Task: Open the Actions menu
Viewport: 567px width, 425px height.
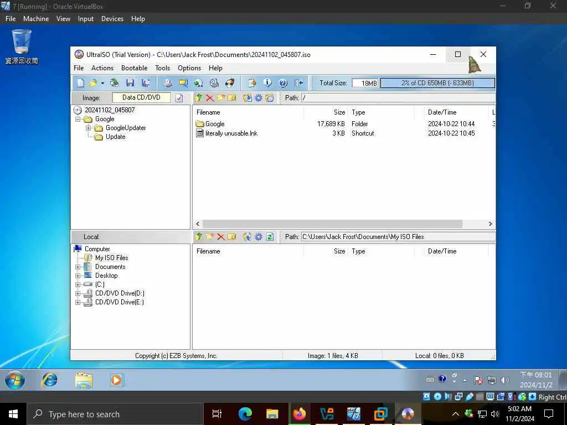Action: click(102, 68)
